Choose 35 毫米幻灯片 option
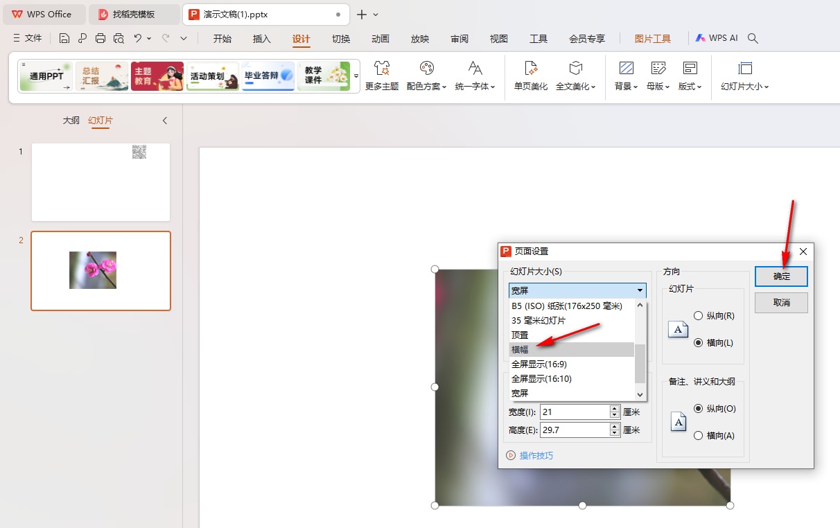Screen dimensions: 840x528 click(572, 320)
